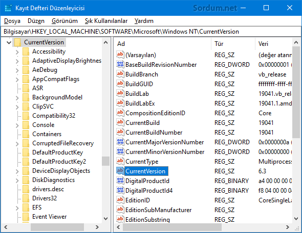Screen dimensions: 302x233
Task: Sort values by the Tür column header
Action: pos(233,44)
